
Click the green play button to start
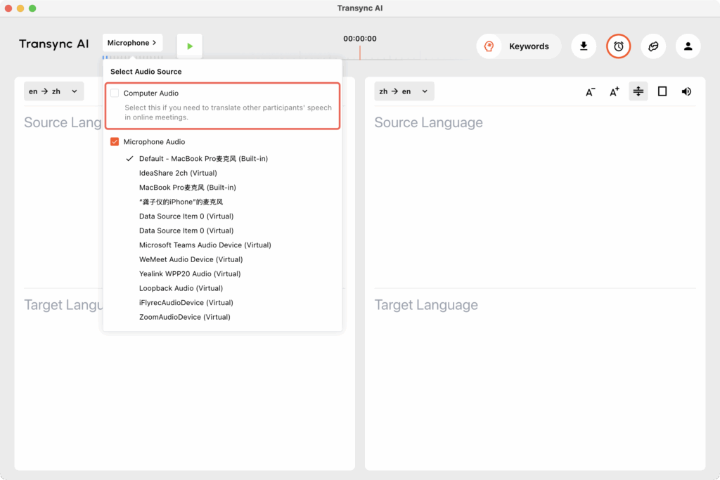pos(189,46)
